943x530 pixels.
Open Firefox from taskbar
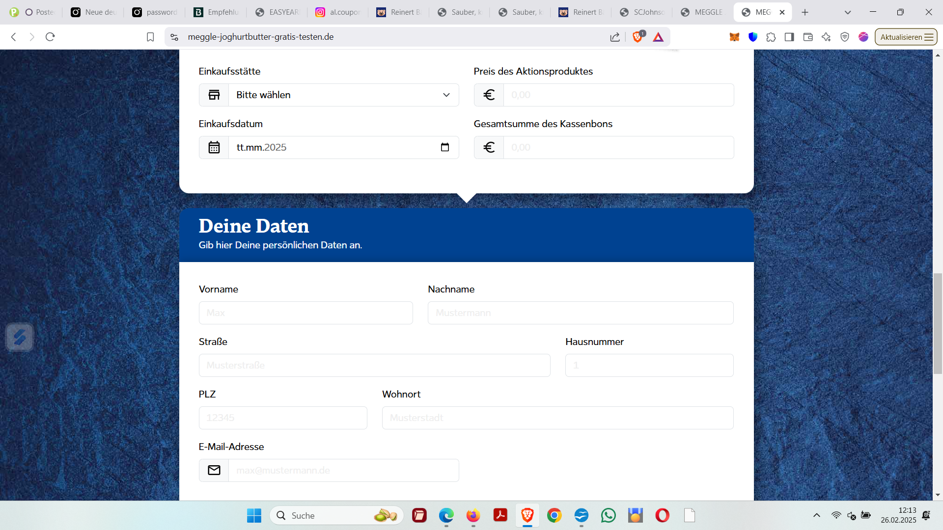pos(473,515)
